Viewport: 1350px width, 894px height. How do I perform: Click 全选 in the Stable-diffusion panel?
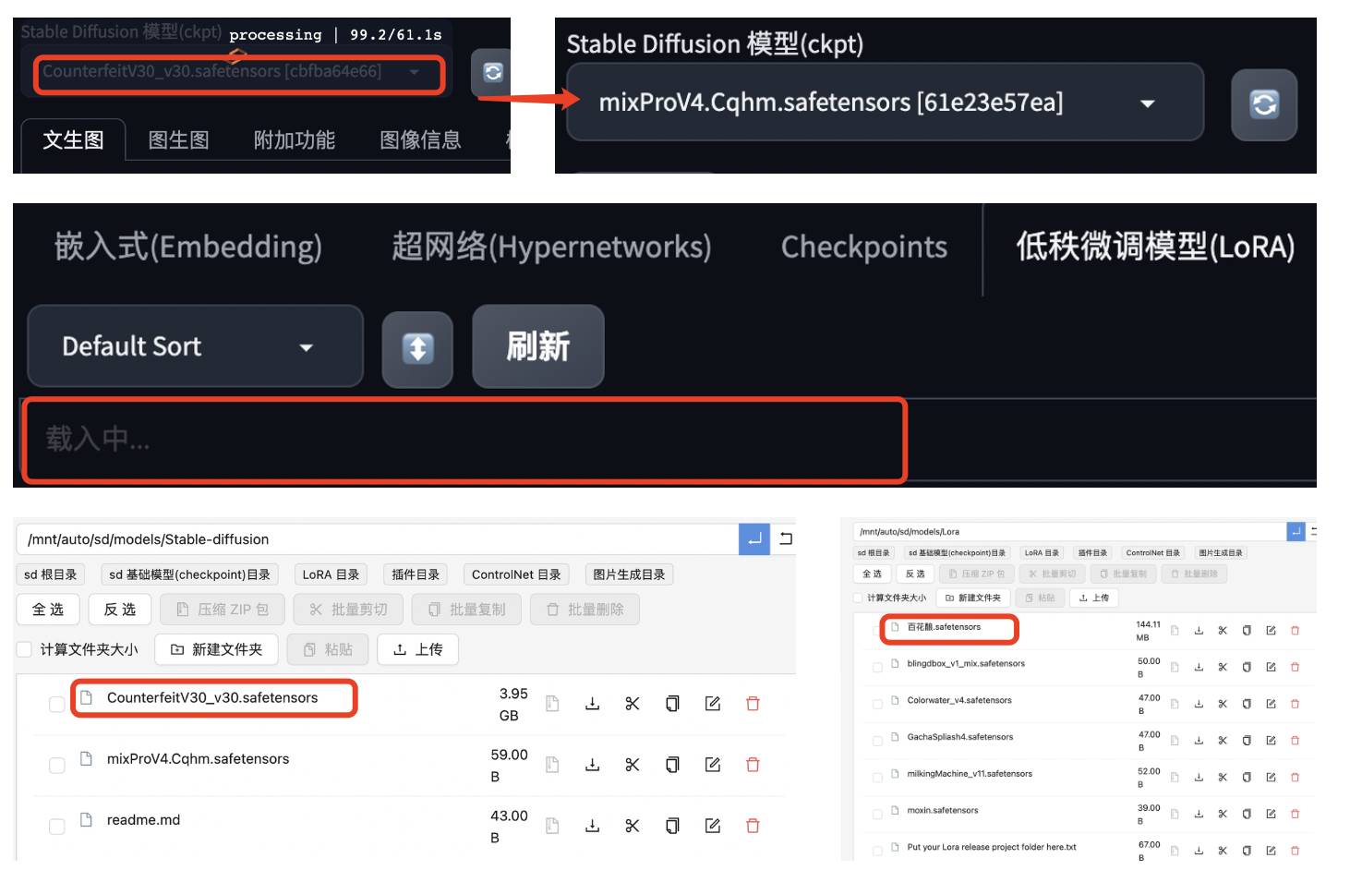point(48,610)
